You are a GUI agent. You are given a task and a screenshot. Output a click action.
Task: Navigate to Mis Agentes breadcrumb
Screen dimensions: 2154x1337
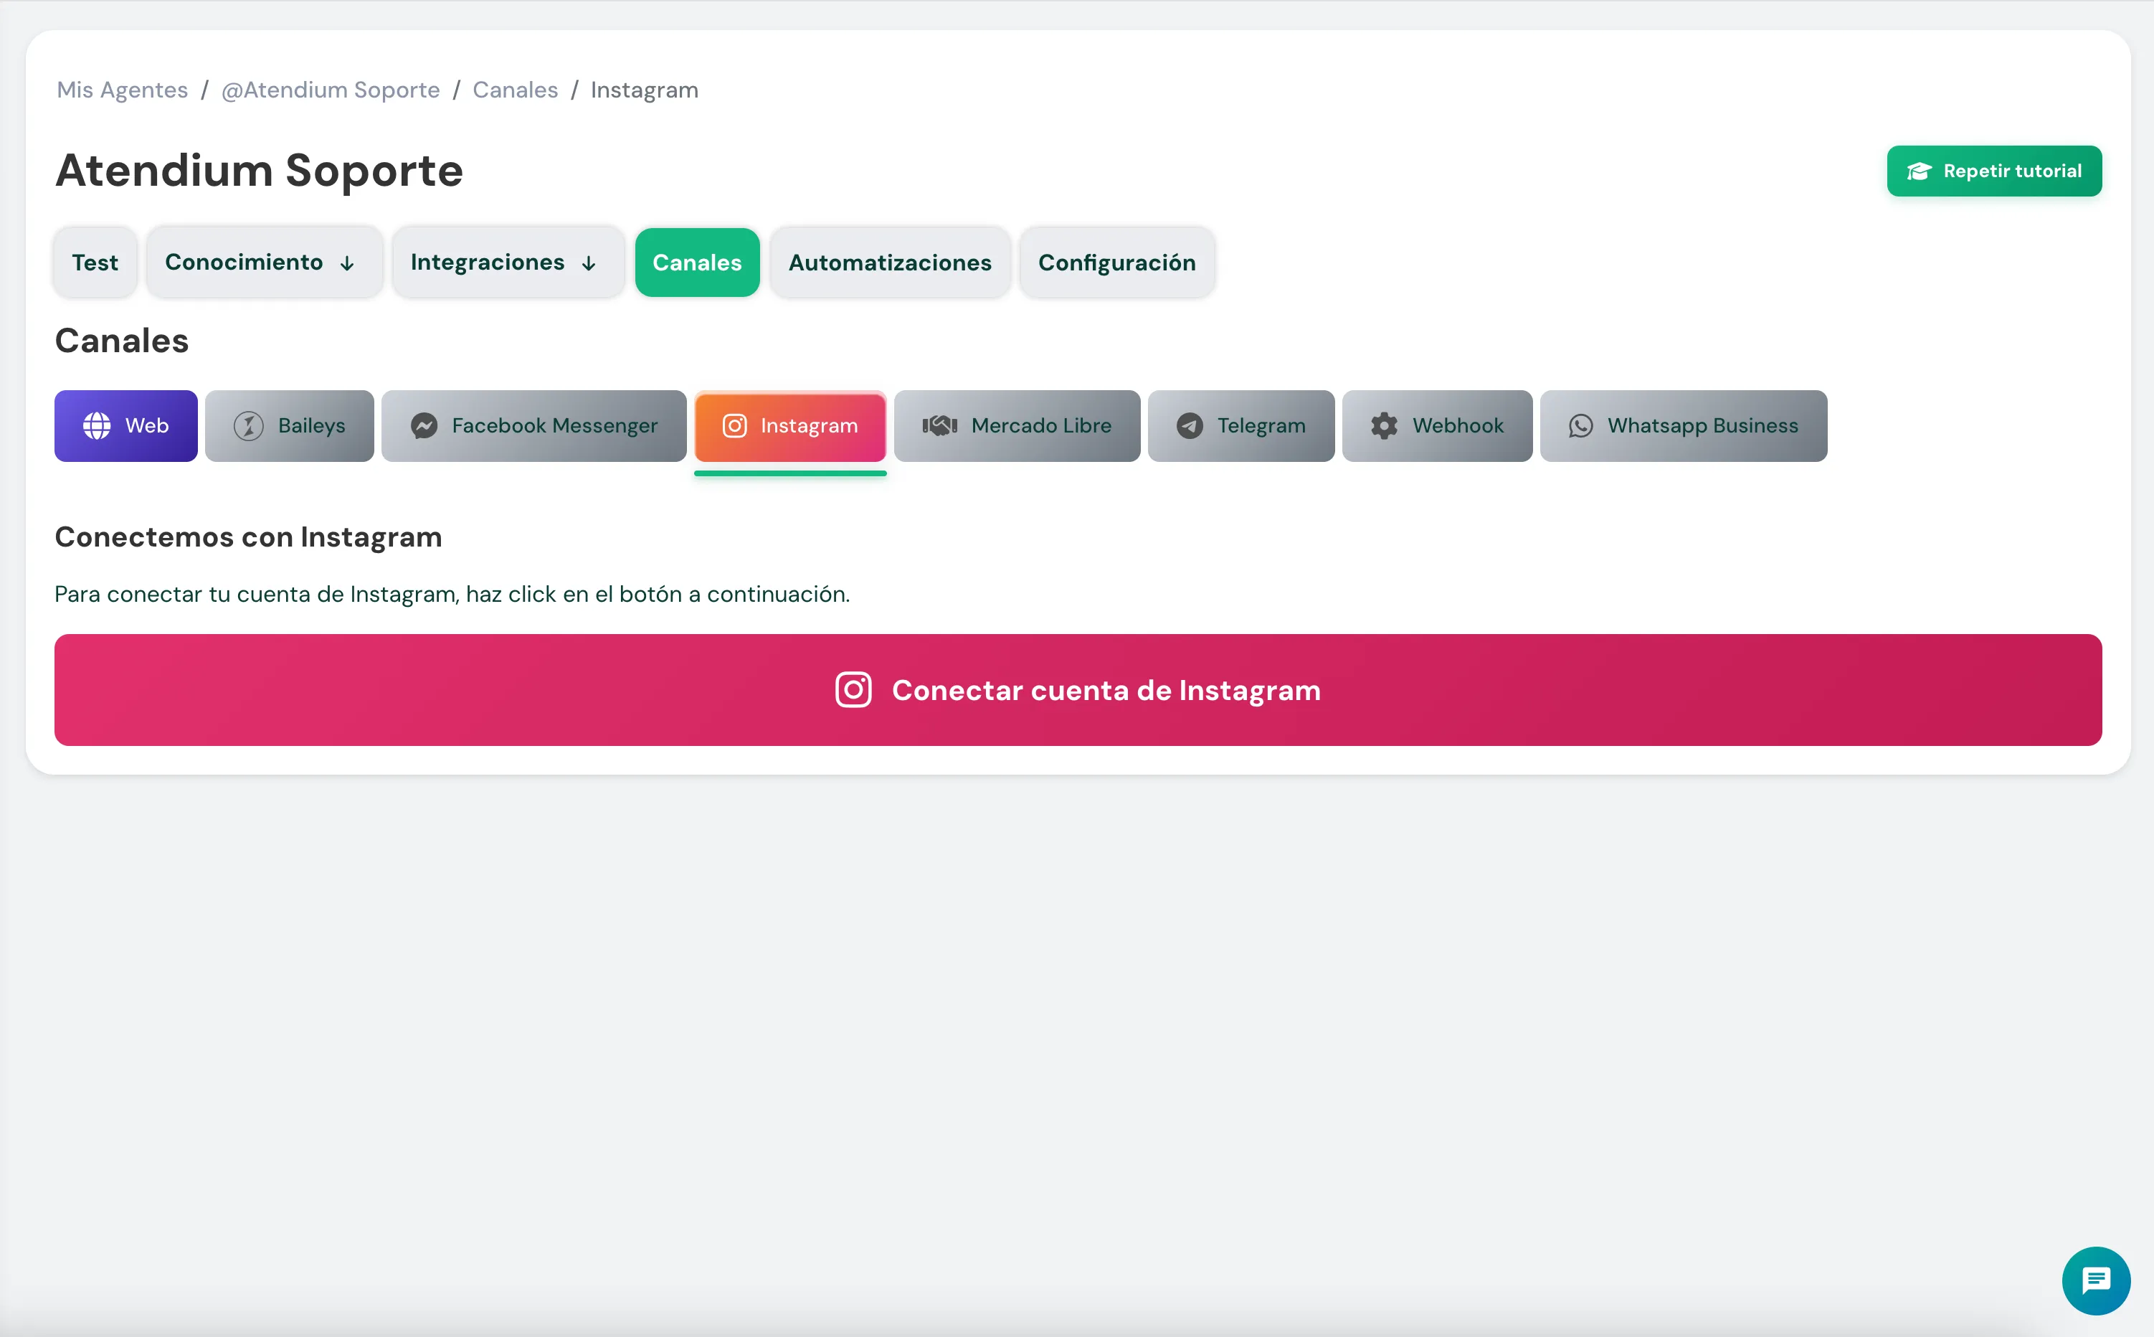click(122, 90)
